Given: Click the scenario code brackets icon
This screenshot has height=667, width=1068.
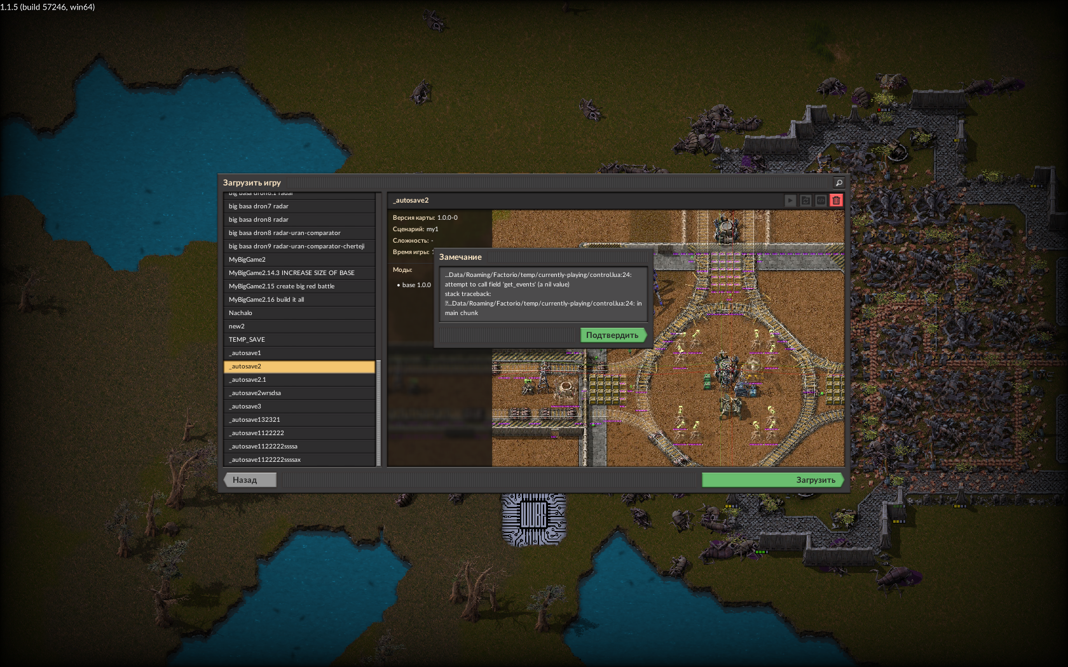Looking at the screenshot, I should (x=821, y=200).
